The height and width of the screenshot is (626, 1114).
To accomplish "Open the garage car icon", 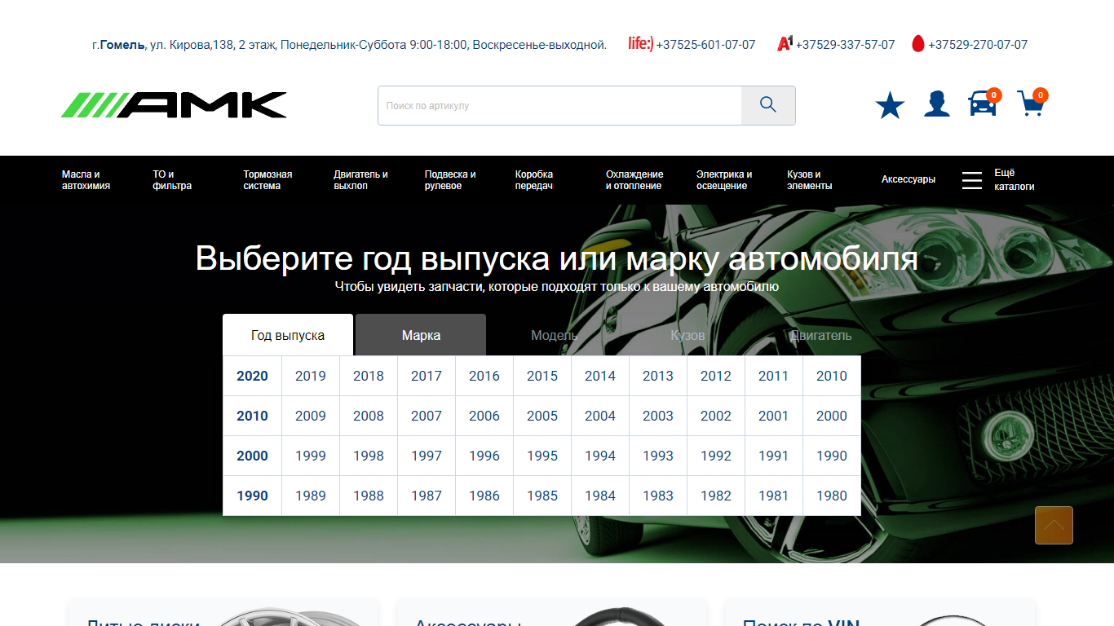I will click(x=983, y=104).
